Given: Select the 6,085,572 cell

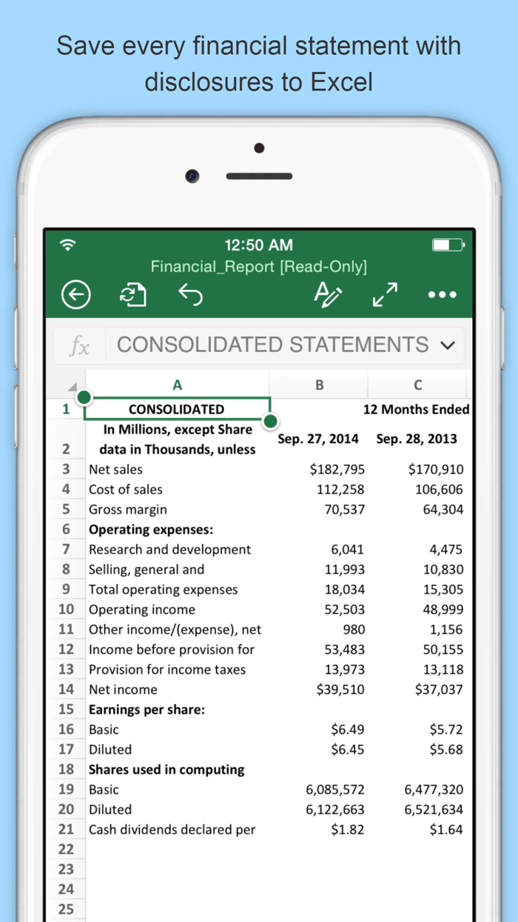Looking at the screenshot, I should tap(335, 789).
